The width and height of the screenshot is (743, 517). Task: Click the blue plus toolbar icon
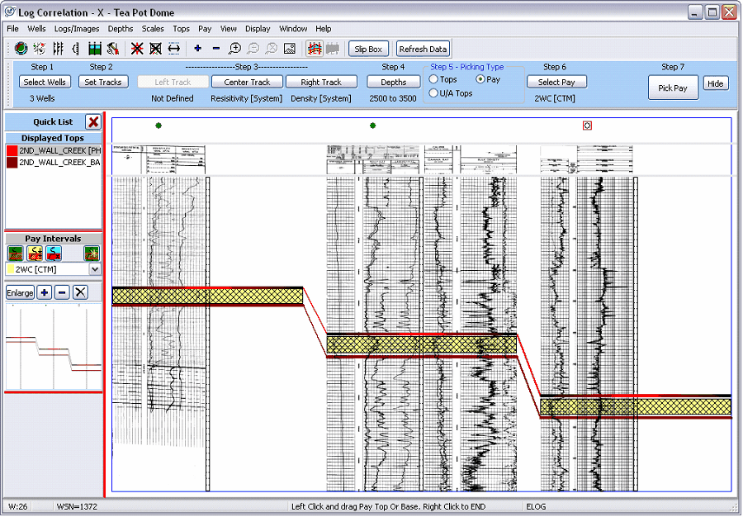[198, 49]
